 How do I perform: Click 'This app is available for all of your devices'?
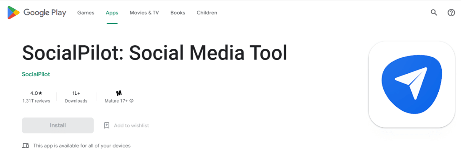82,146
